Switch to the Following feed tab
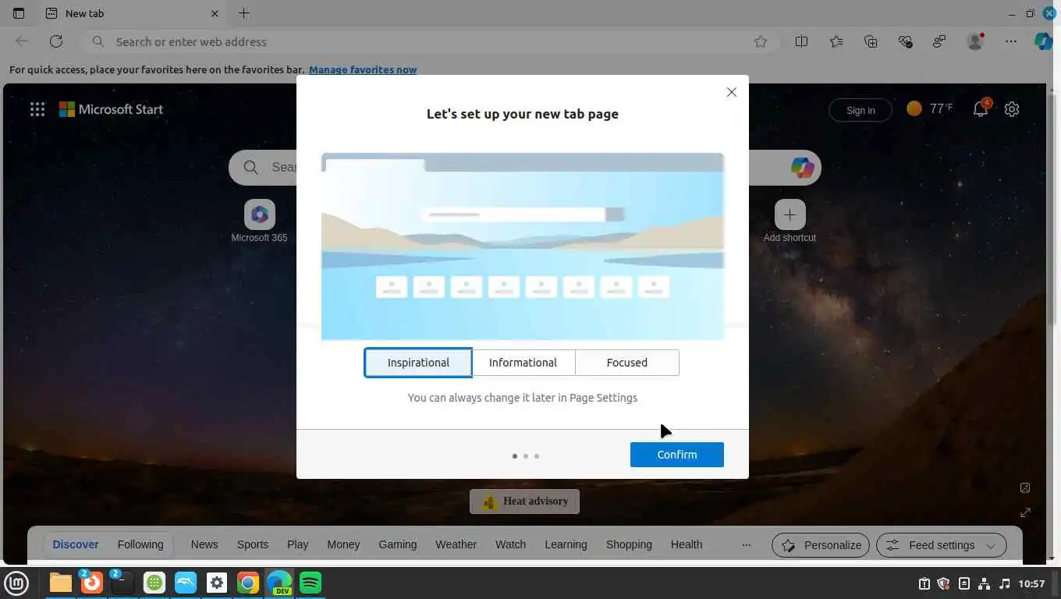 140,544
